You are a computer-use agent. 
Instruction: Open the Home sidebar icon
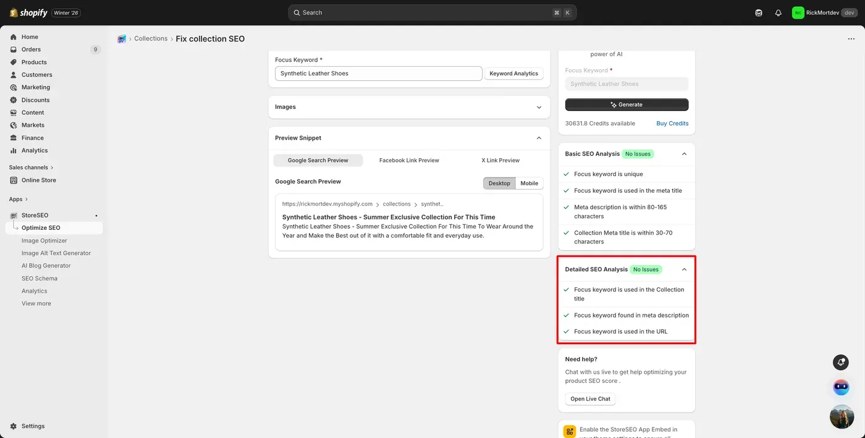coord(14,37)
